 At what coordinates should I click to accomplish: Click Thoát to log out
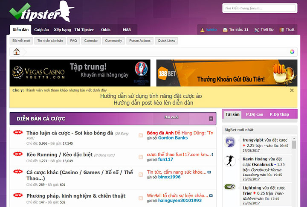click(290, 29)
